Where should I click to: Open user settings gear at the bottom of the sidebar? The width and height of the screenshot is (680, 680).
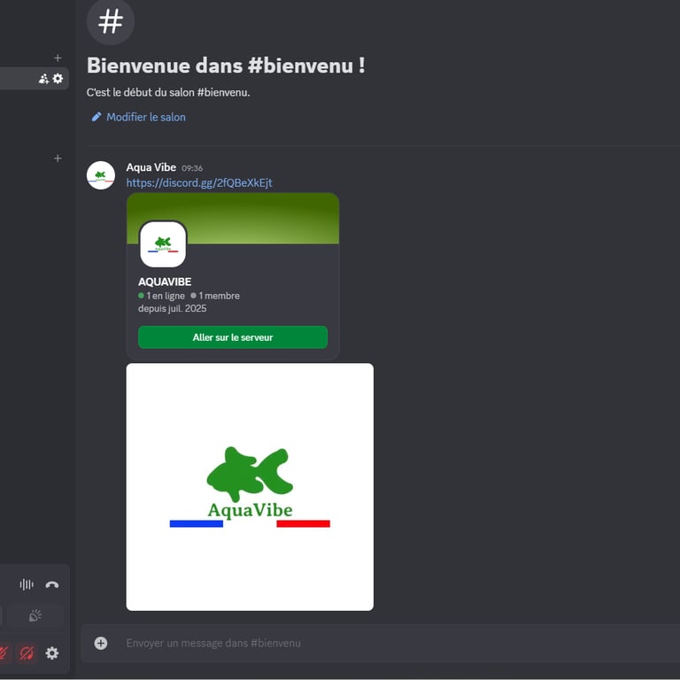tap(52, 653)
